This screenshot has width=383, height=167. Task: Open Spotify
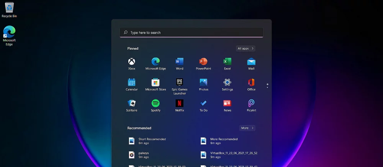155,106
